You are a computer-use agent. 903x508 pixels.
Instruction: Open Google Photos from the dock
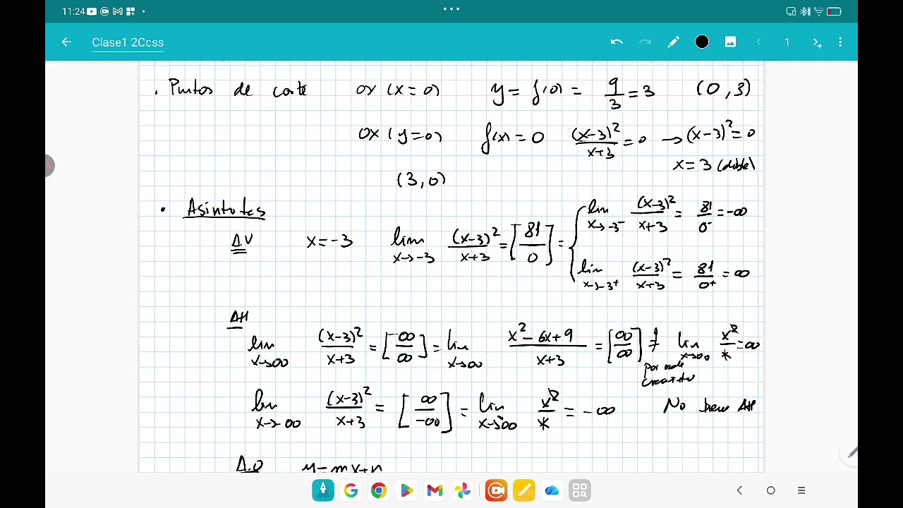coord(462,490)
